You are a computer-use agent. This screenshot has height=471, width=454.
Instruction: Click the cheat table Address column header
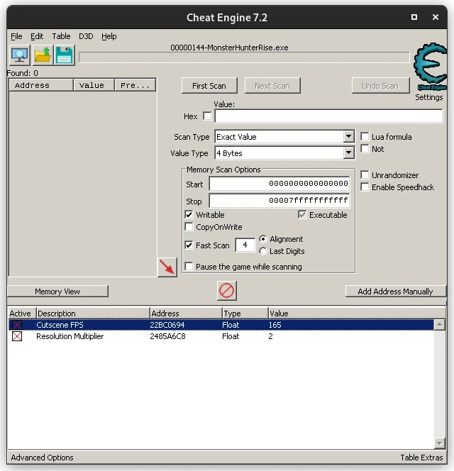(x=186, y=314)
